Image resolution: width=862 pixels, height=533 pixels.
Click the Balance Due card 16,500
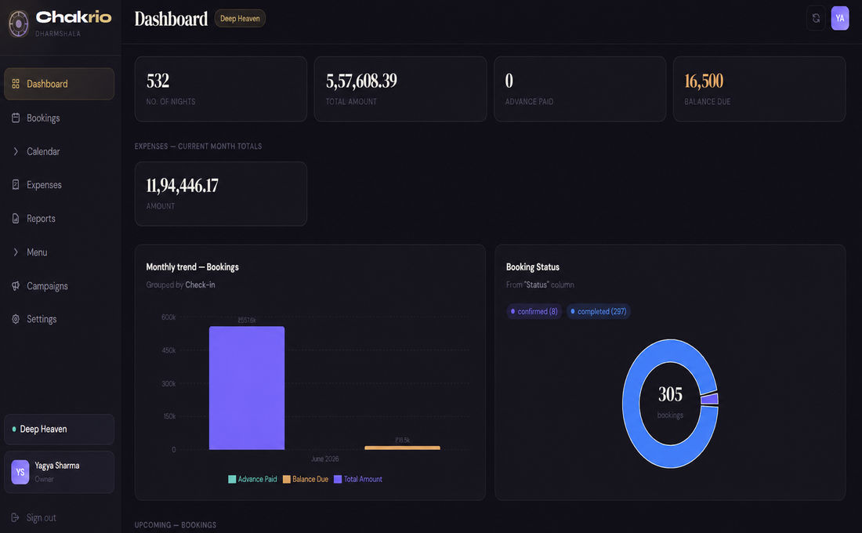(x=759, y=89)
